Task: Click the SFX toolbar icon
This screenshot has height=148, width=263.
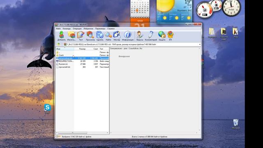Action: (x=170, y=36)
